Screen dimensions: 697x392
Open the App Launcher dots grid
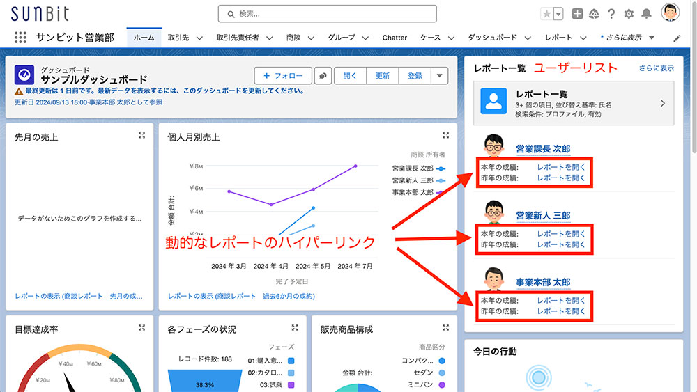(x=20, y=38)
